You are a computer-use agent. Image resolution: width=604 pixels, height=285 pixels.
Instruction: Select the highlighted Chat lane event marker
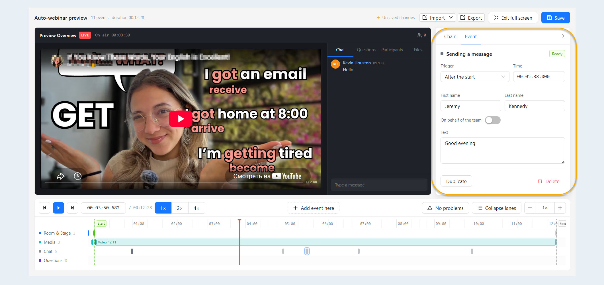coord(307,251)
